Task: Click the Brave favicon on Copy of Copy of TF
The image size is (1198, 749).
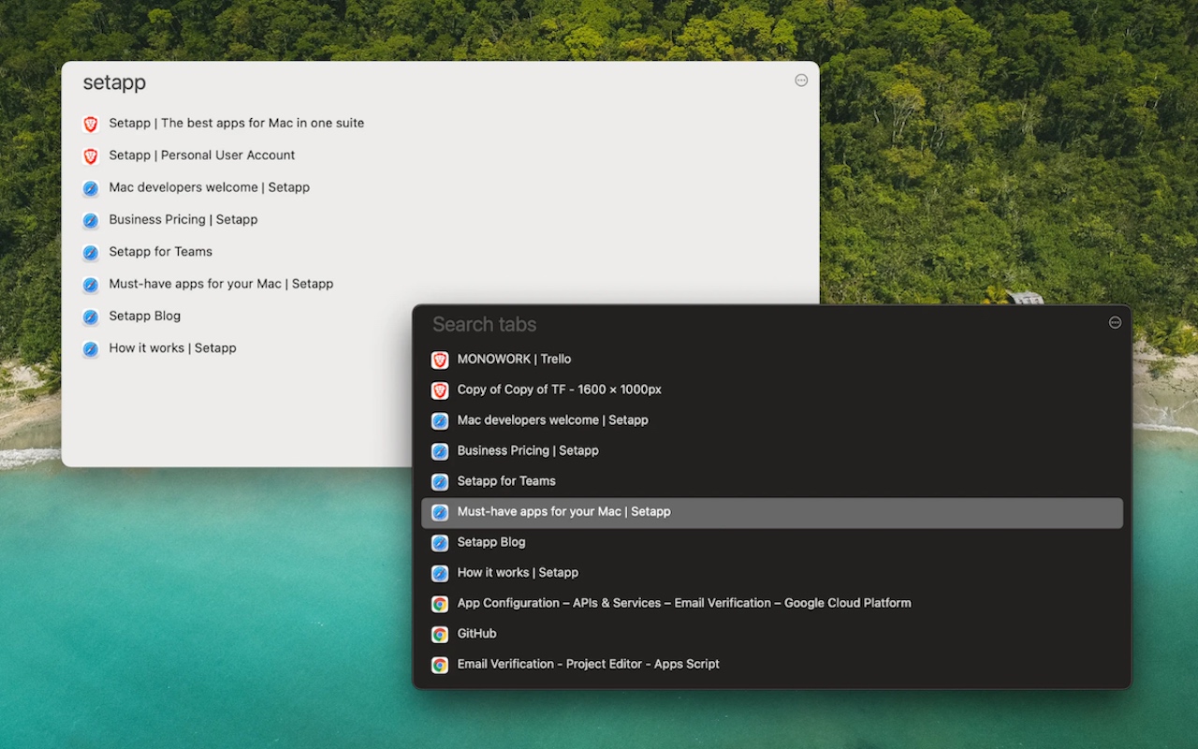Action: click(x=440, y=389)
